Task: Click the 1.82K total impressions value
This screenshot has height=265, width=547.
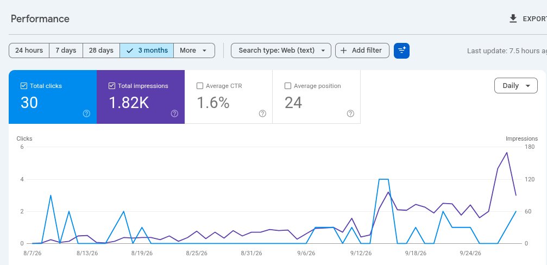Action: point(129,103)
